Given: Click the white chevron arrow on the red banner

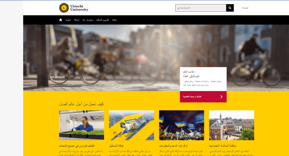Looking at the screenshot, I should [221, 97].
